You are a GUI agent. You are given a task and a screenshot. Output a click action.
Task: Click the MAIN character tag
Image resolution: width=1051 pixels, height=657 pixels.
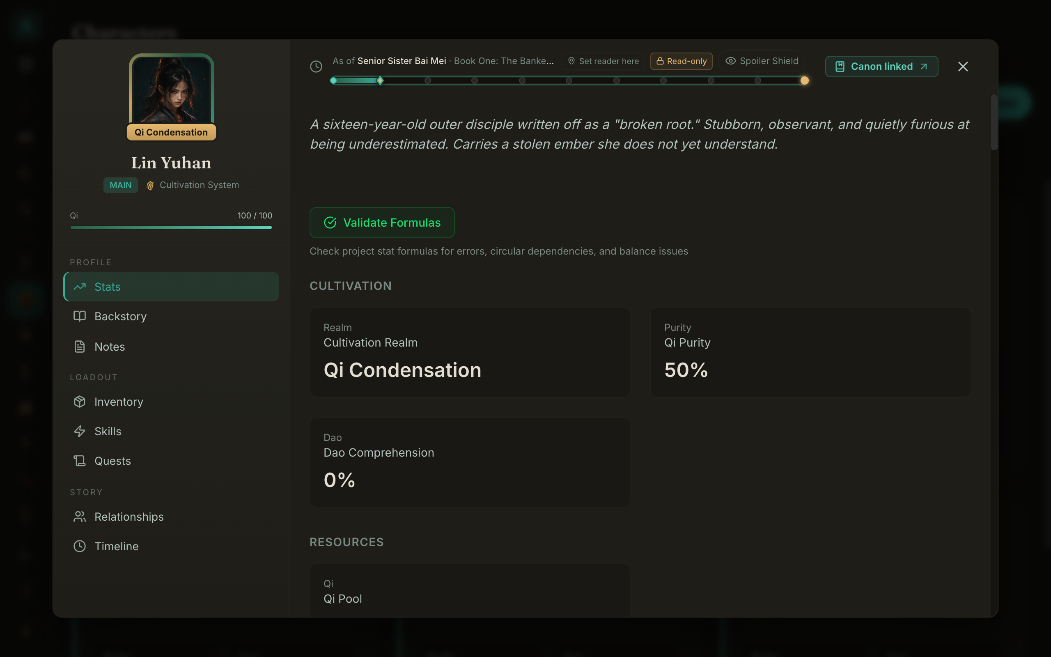[120, 185]
